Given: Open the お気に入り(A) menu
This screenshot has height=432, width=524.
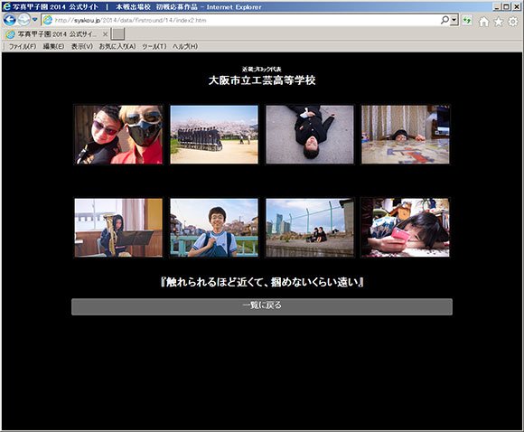Looking at the screenshot, I should (117, 46).
